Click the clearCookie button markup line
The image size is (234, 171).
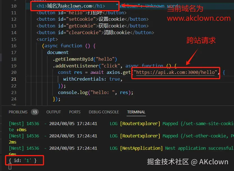95,32
